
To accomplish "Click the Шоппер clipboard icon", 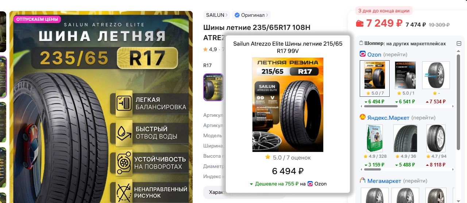I will pyautogui.click(x=361, y=43).
